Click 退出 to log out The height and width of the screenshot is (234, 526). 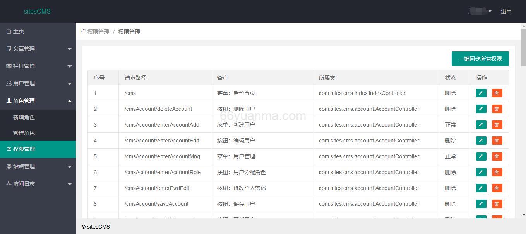coord(506,11)
